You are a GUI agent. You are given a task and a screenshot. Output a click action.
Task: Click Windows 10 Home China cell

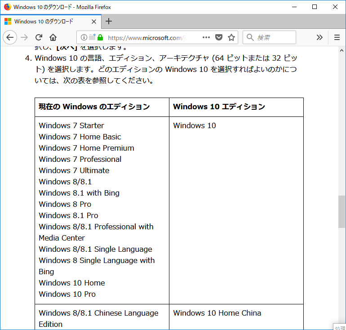217,313
